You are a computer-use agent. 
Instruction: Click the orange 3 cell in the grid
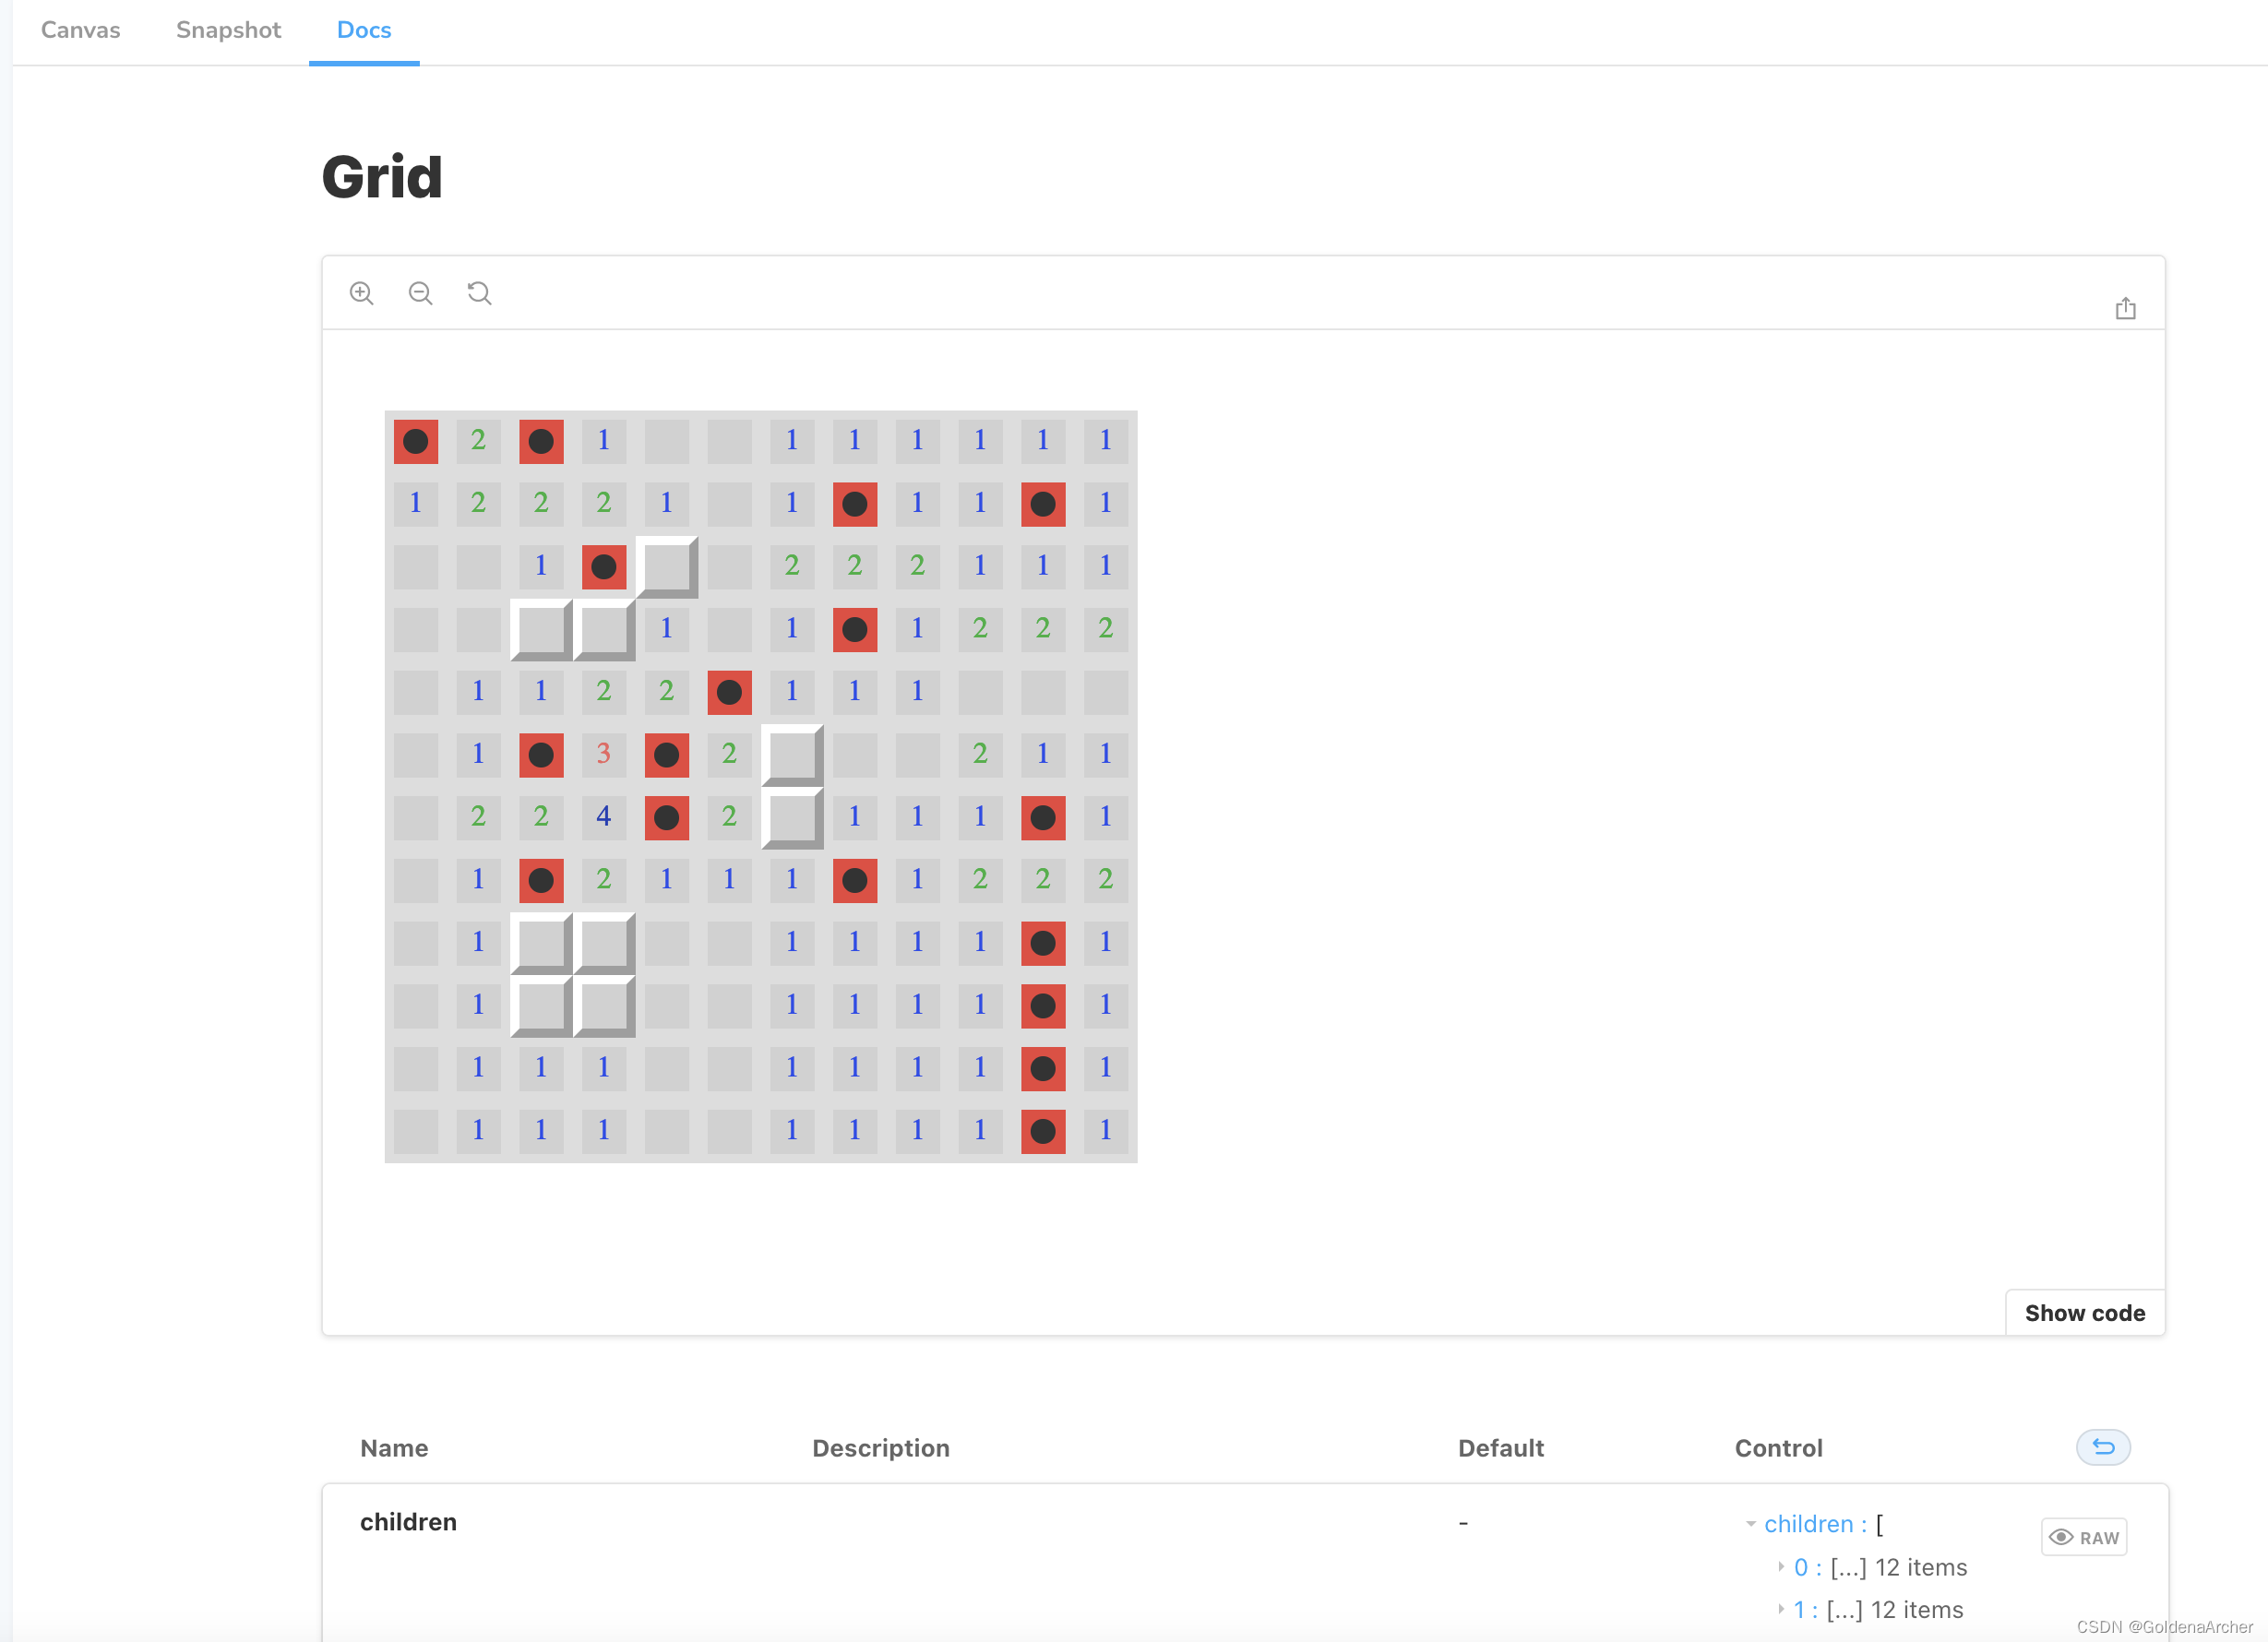pyautogui.click(x=604, y=754)
